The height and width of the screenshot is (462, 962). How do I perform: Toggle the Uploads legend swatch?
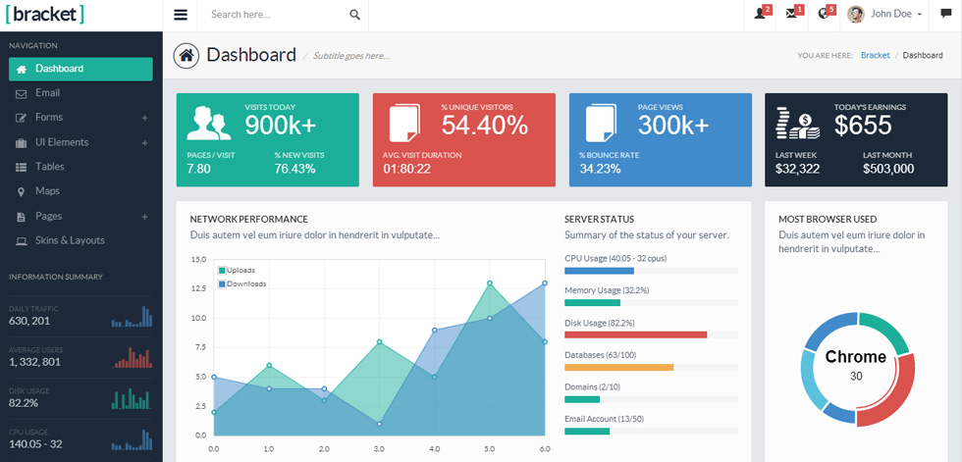pos(222,270)
